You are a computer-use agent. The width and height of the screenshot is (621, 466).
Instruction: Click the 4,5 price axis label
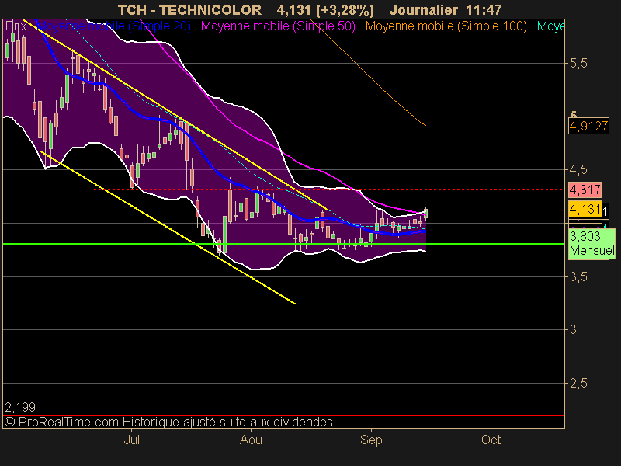pos(578,170)
